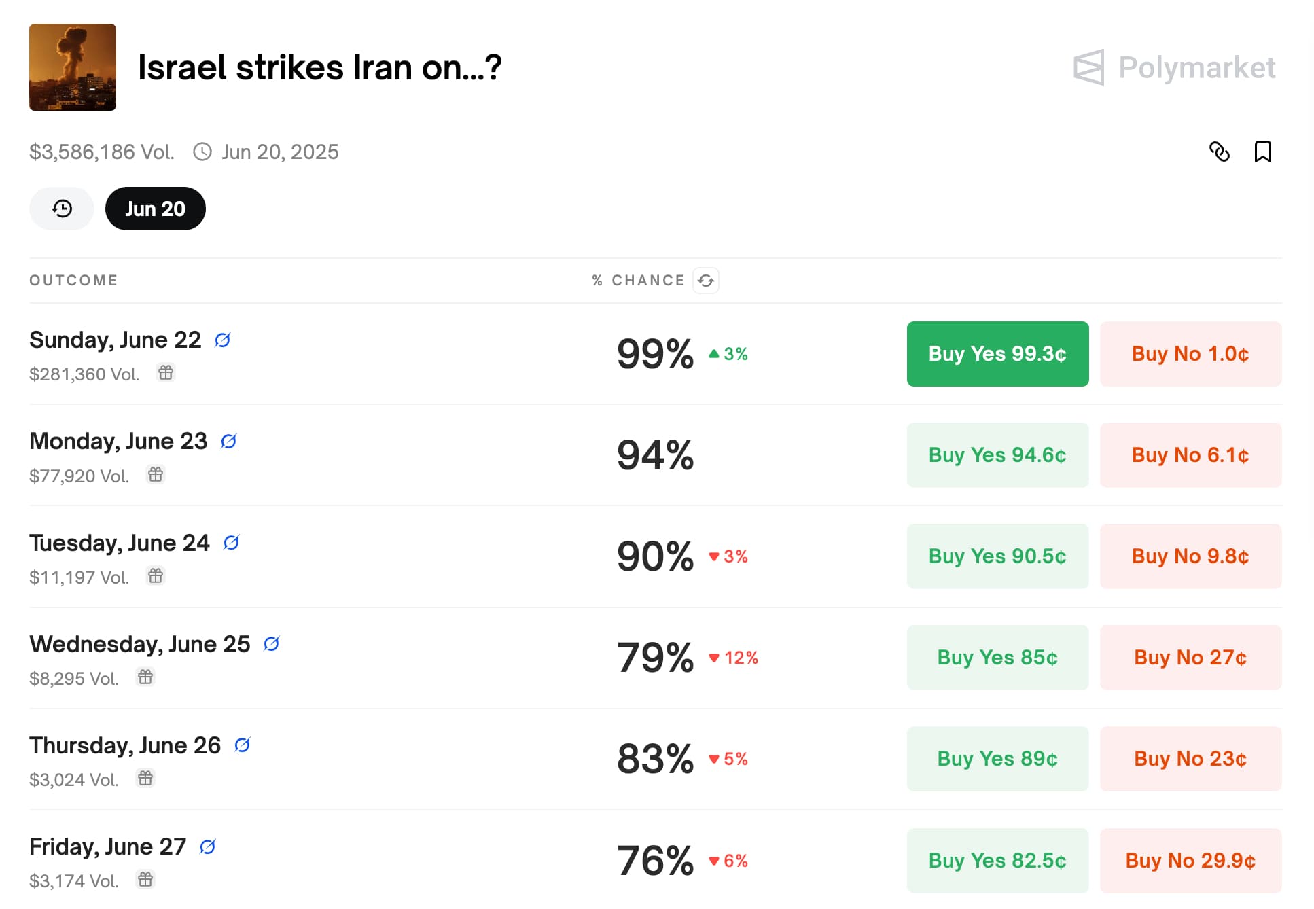Select the Jun 20 date tab
This screenshot has width=1314, height=909.
(x=155, y=209)
